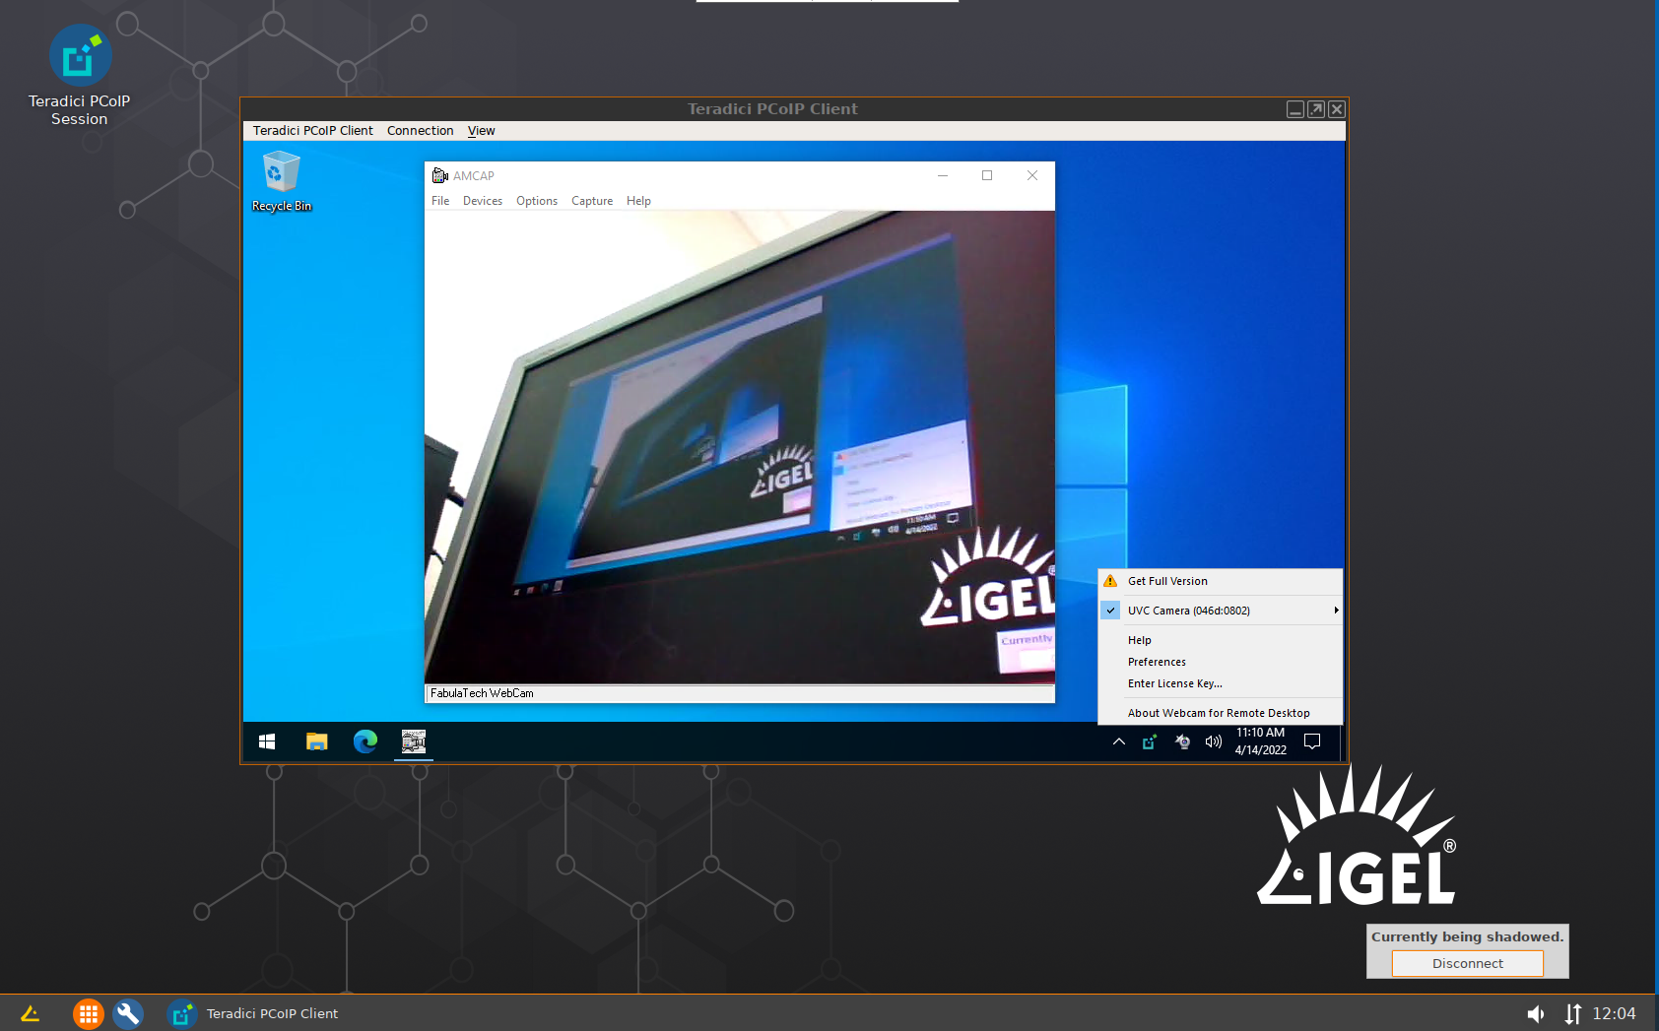Close the AMCAP window
This screenshot has height=1031, width=1659.
[x=1032, y=175]
